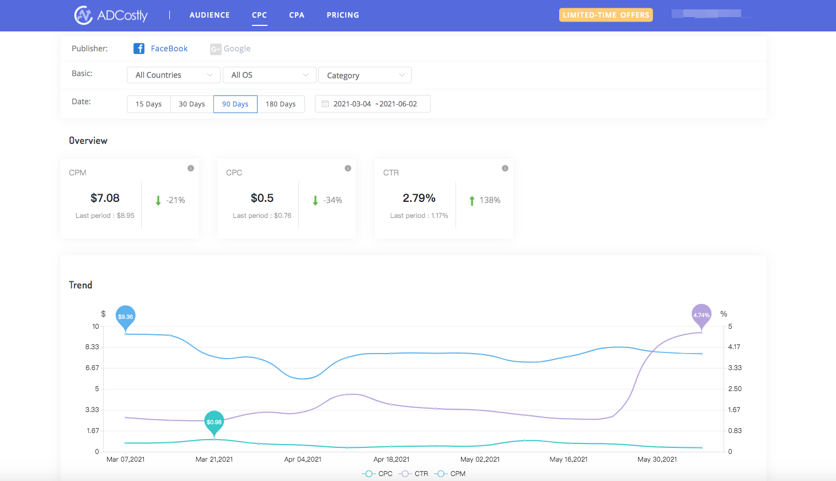Select the 30 Days date range button
The image size is (836, 481).
(191, 104)
